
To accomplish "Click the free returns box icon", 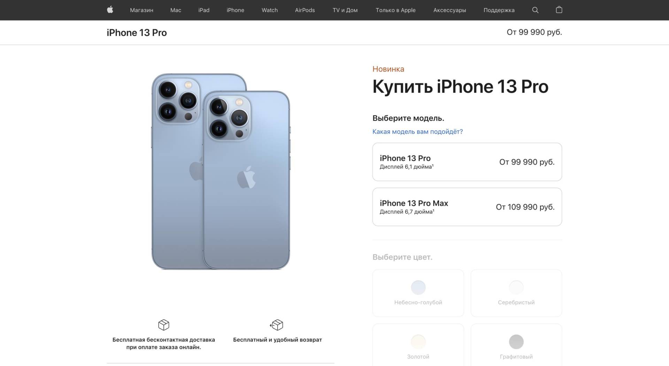I will click(x=277, y=325).
